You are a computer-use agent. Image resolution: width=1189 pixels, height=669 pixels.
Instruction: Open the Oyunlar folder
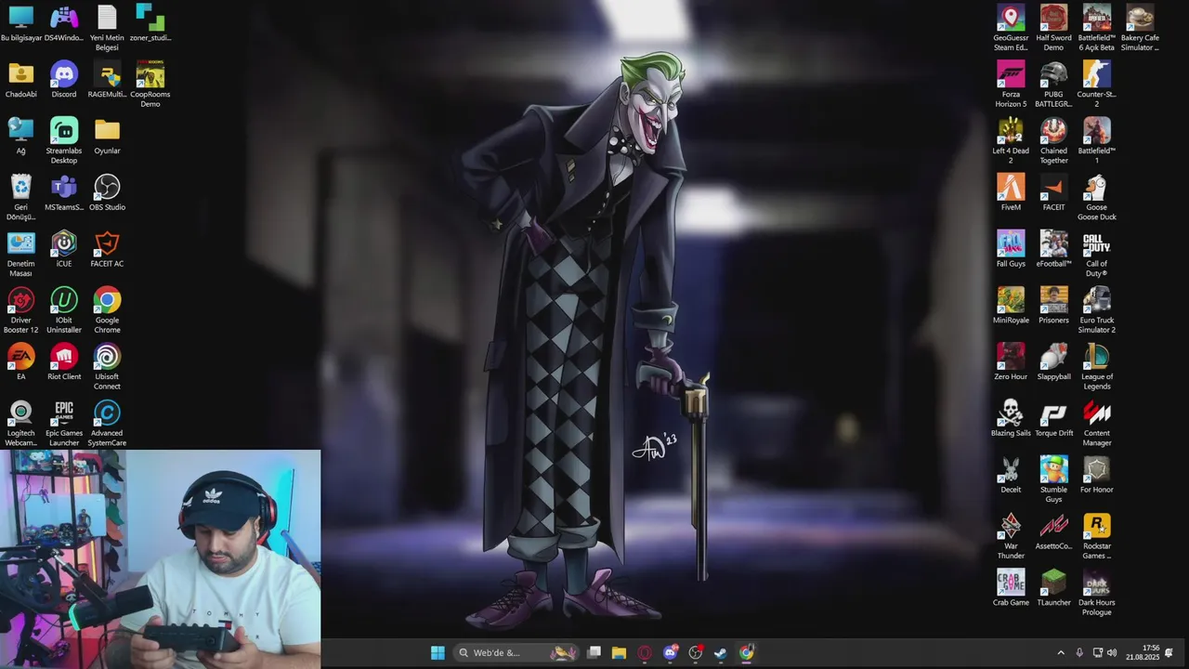(107, 137)
